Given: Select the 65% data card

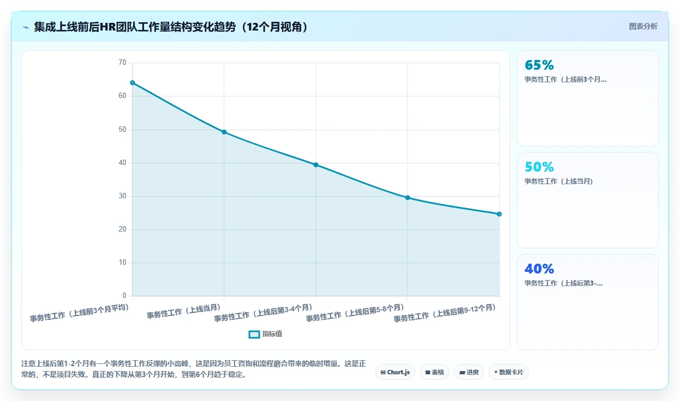Looking at the screenshot, I should (x=587, y=98).
